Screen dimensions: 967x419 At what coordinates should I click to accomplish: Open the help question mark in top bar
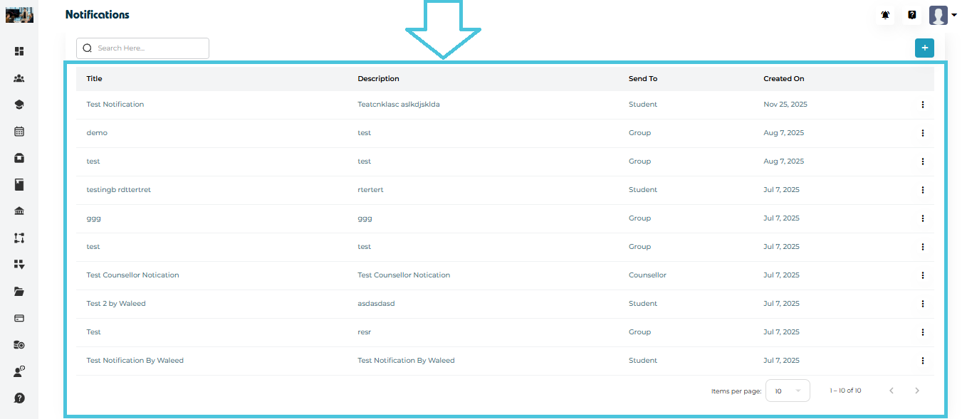click(911, 15)
